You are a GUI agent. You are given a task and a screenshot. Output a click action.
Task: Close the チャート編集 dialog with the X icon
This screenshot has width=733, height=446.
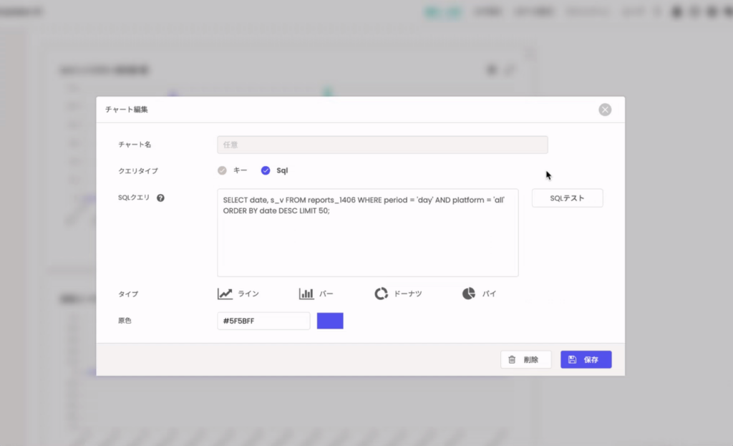(605, 110)
